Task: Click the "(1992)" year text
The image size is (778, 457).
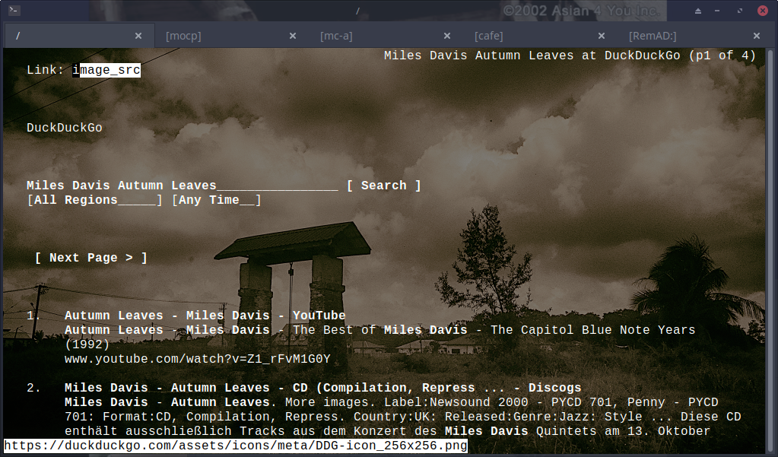Action: tap(87, 344)
